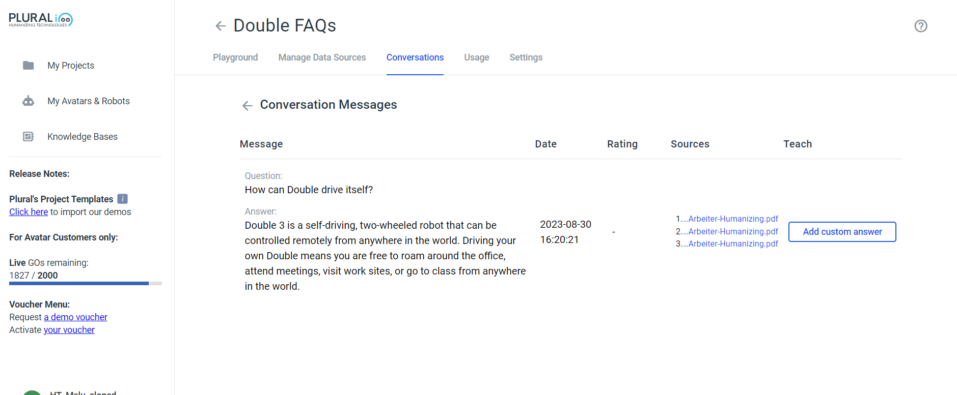Open the Usage tab
Image resolution: width=957 pixels, height=395 pixels.
(477, 57)
